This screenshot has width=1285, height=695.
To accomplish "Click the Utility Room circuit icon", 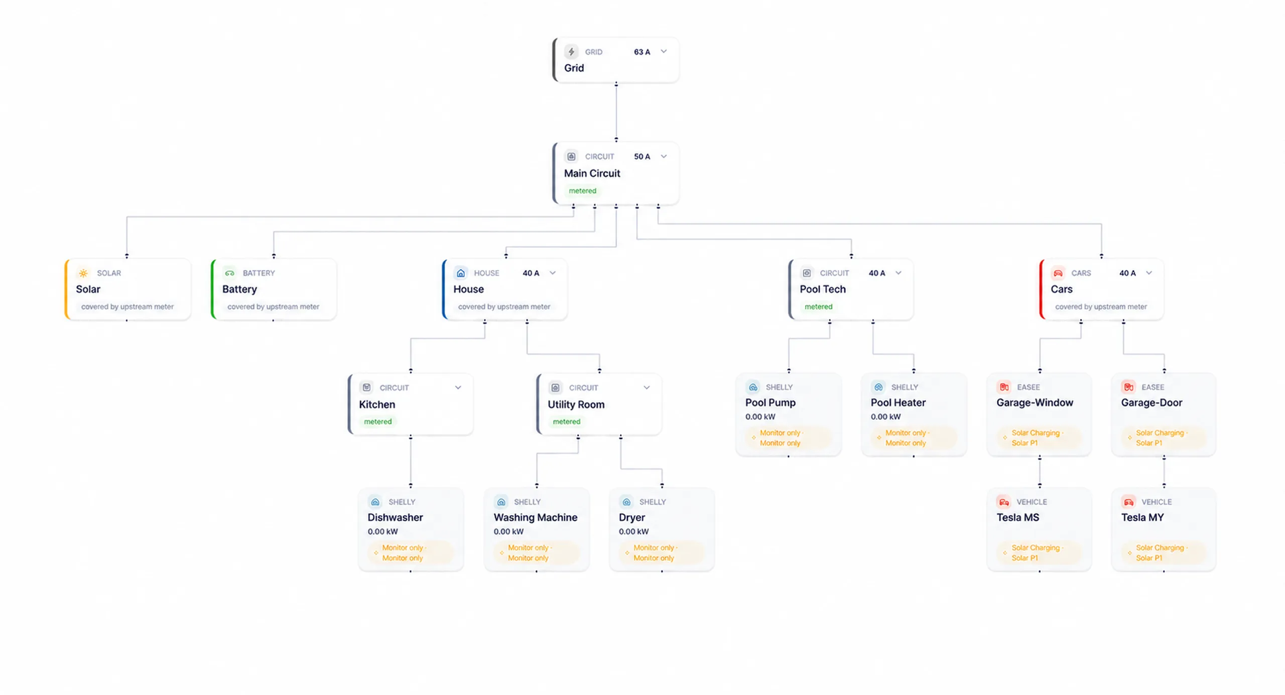I will [x=555, y=387].
